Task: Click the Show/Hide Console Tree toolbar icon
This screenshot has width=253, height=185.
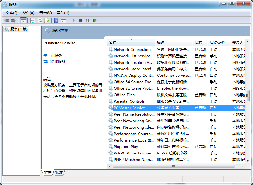Action: [x=23, y=20]
